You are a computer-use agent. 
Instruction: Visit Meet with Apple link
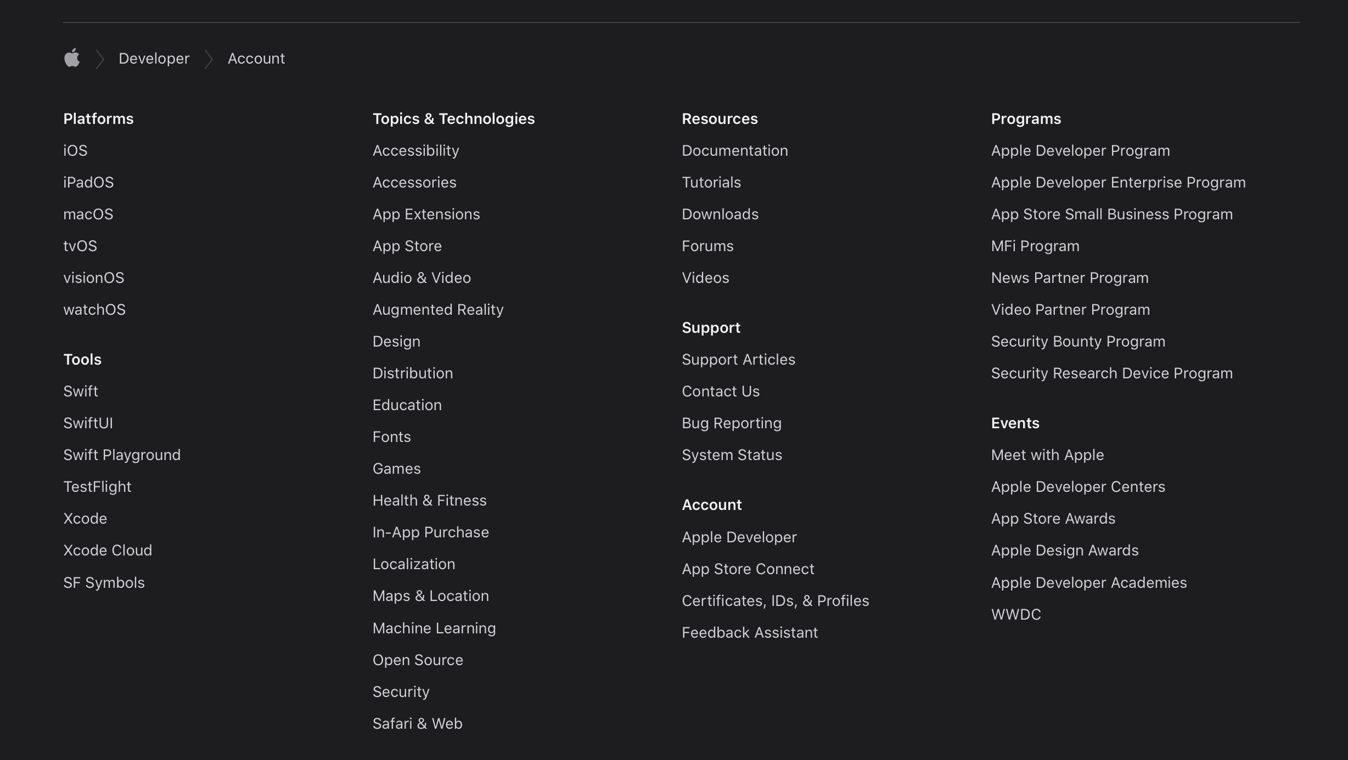1047,455
